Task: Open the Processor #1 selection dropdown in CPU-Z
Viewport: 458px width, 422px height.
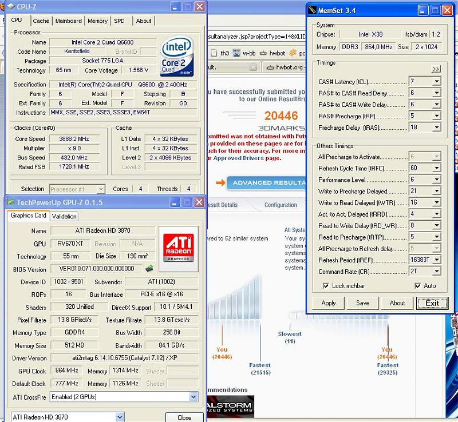Action: pyautogui.click(x=101, y=189)
